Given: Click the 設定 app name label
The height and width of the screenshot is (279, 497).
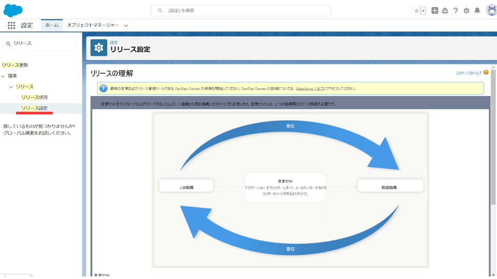Looking at the screenshot, I should [27, 25].
